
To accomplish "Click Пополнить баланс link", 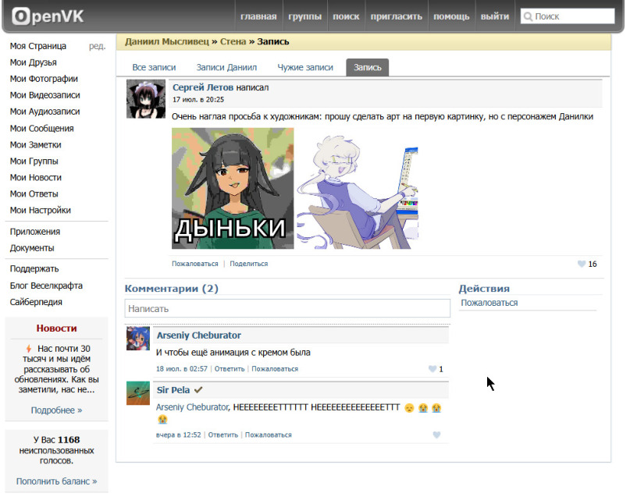I will pyautogui.click(x=57, y=481).
